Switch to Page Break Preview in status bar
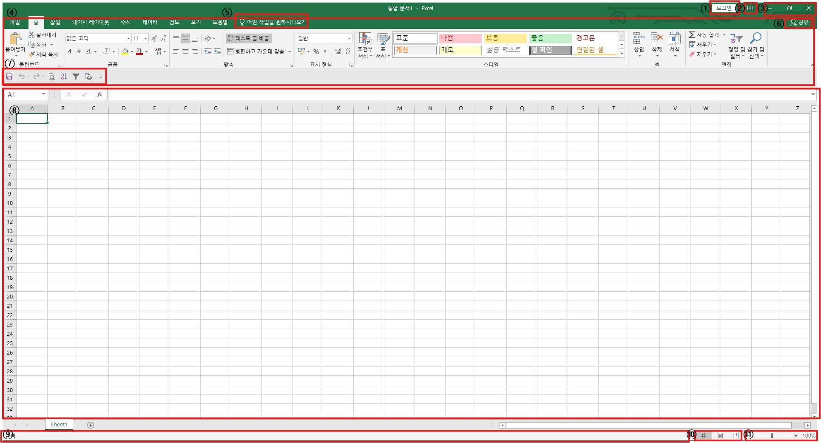This screenshot has width=821, height=443. pyautogui.click(x=736, y=435)
